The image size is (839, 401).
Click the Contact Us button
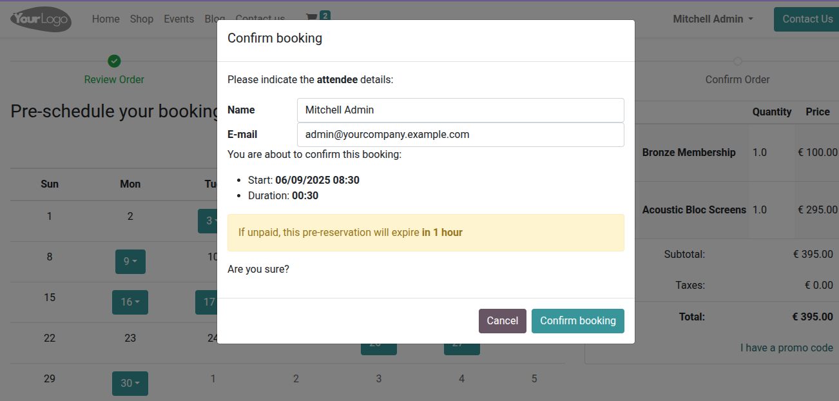(x=807, y=19)
